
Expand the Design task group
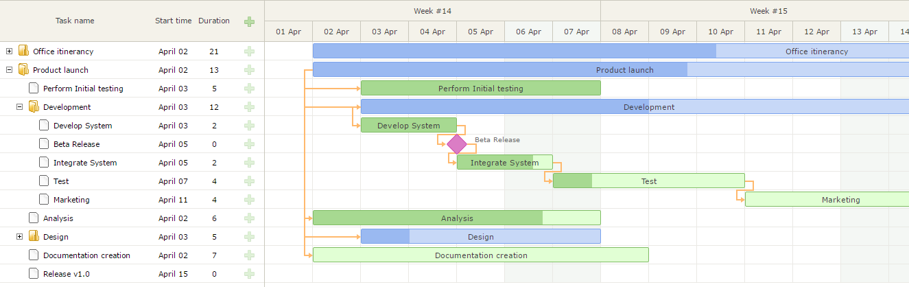[19, 237]
